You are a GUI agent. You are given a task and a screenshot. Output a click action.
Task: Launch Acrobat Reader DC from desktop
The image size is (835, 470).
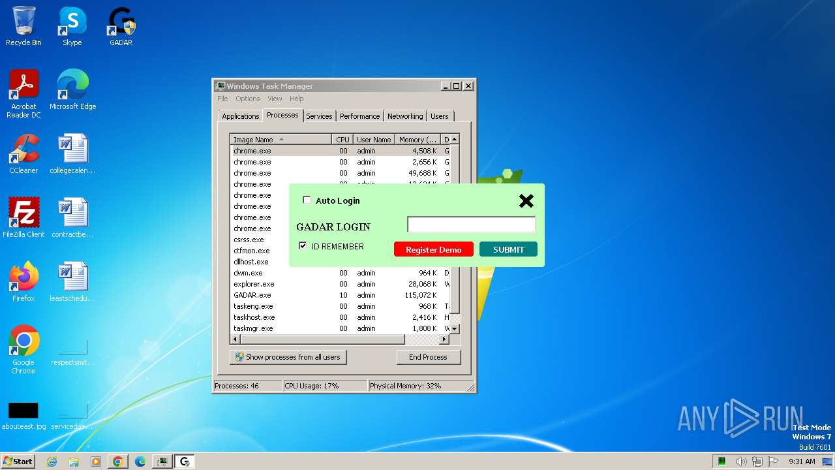(23, 93)
